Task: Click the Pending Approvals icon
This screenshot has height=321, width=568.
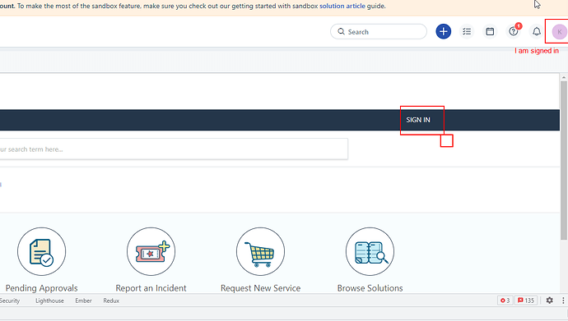Action: point(42,252)
